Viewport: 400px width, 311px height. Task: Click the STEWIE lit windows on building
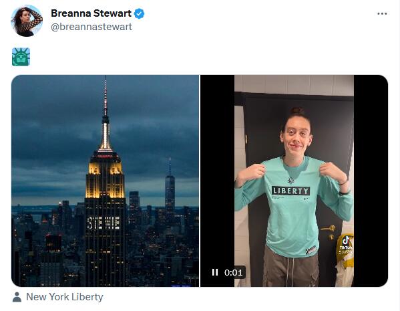pos(104,223)
